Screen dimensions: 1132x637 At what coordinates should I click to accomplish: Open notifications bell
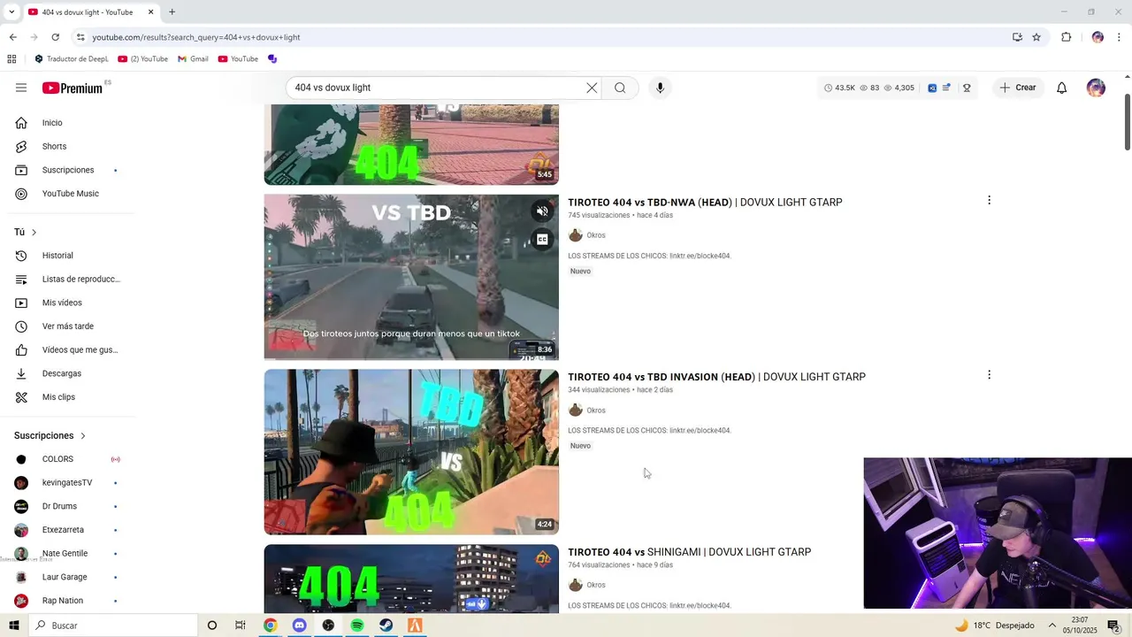(1061, 88)
